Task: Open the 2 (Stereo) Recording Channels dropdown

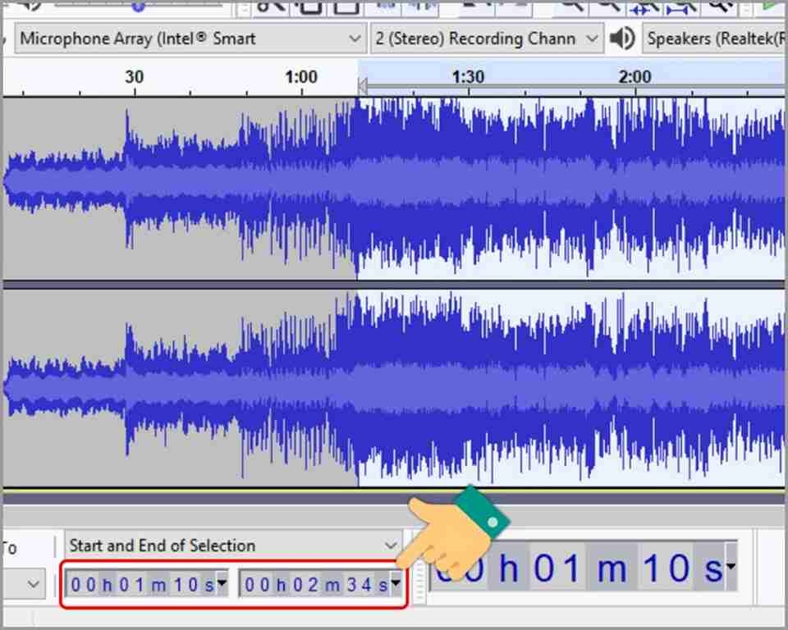Action: click(487, 39)
